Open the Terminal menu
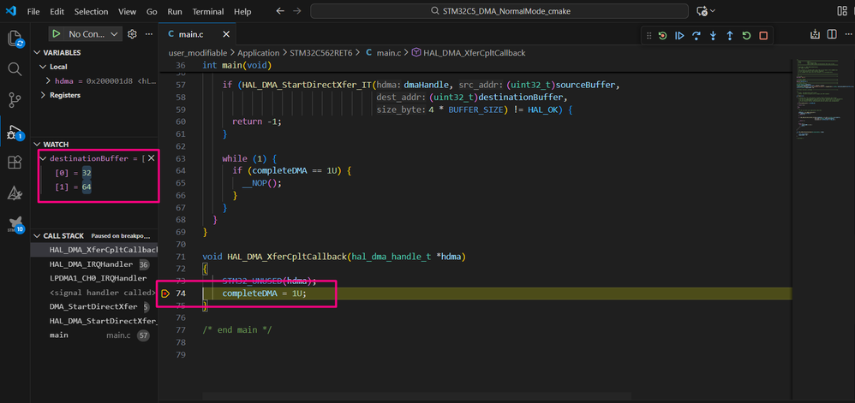855x403 pixels. 207,11
